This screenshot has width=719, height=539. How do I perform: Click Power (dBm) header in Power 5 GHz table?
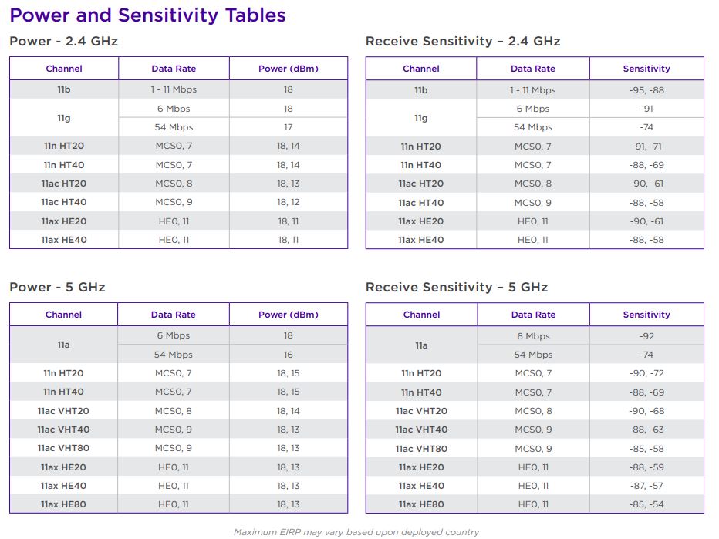pyautogui.click(x=288, y=315)
